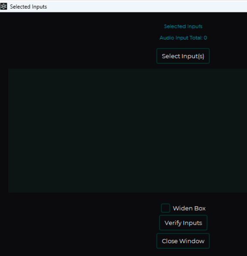
Task: Click the Verify Inputs button
Action: point(183,223)
